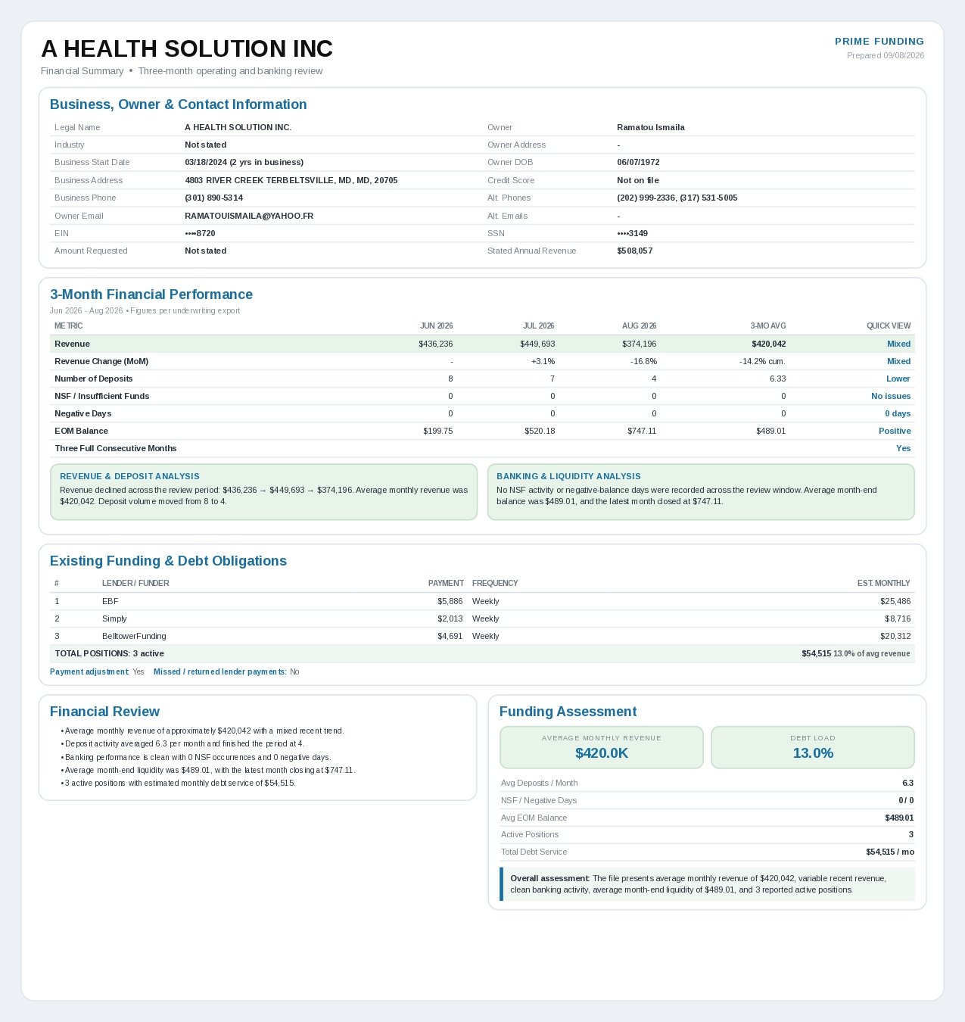Viewport: 965px width, 1022px height.
Task: Select the 13.0% debt load tile
Action: [x=813, y=747]
